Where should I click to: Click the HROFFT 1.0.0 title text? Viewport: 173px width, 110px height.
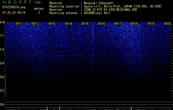22,2
